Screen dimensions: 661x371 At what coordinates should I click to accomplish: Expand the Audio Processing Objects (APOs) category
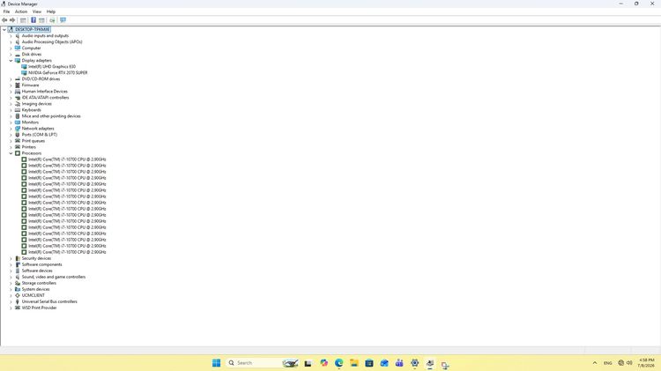[x=11, y=42]
